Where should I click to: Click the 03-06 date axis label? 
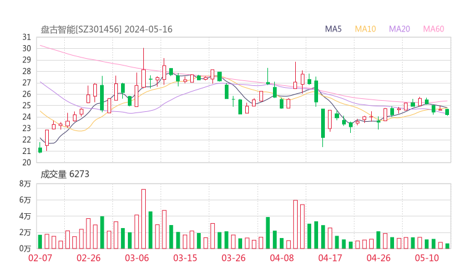(137, 258)
